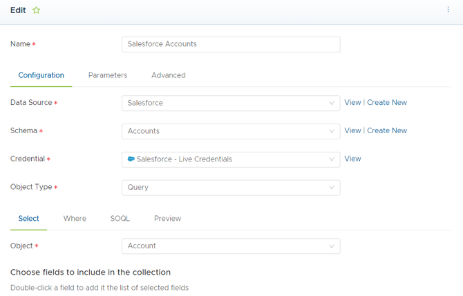Viewport: 463px width, 296px height.
Task: Expand the Credential dropdown
Action: click(231, 159)
